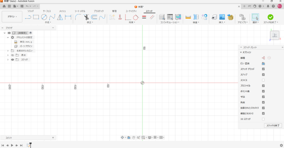Click the Undo arrow
The width and height of the screenshot is (284, 148).
[27, 6]
